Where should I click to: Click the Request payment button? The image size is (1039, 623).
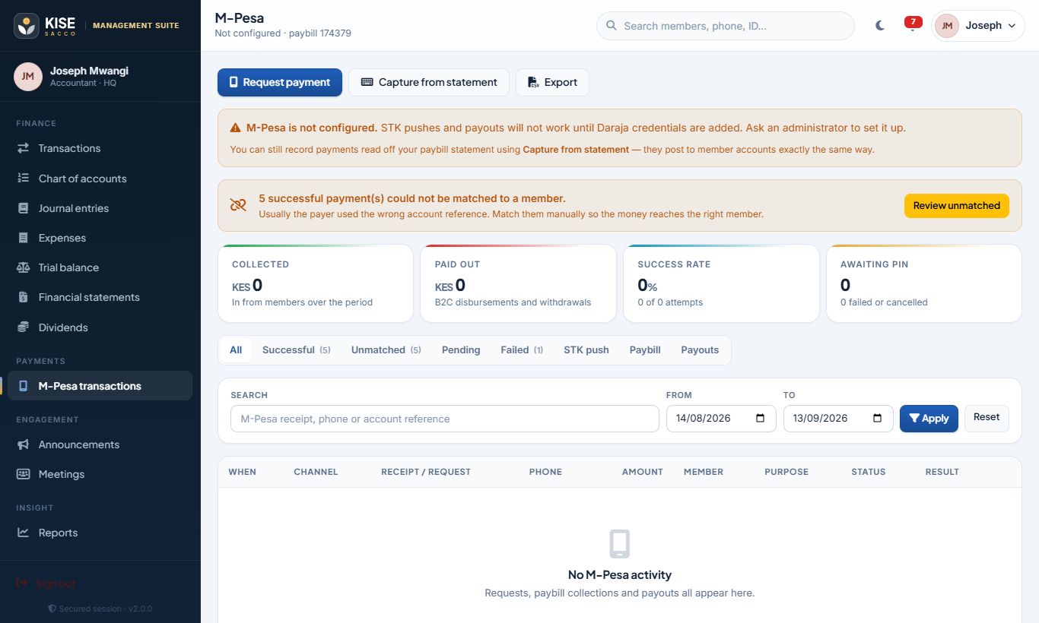[280, 82]
